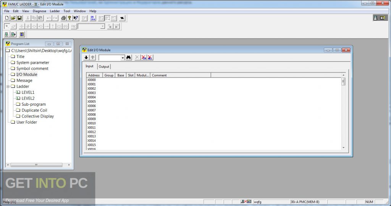Click the FNC function instruction button

coord(74,26)
